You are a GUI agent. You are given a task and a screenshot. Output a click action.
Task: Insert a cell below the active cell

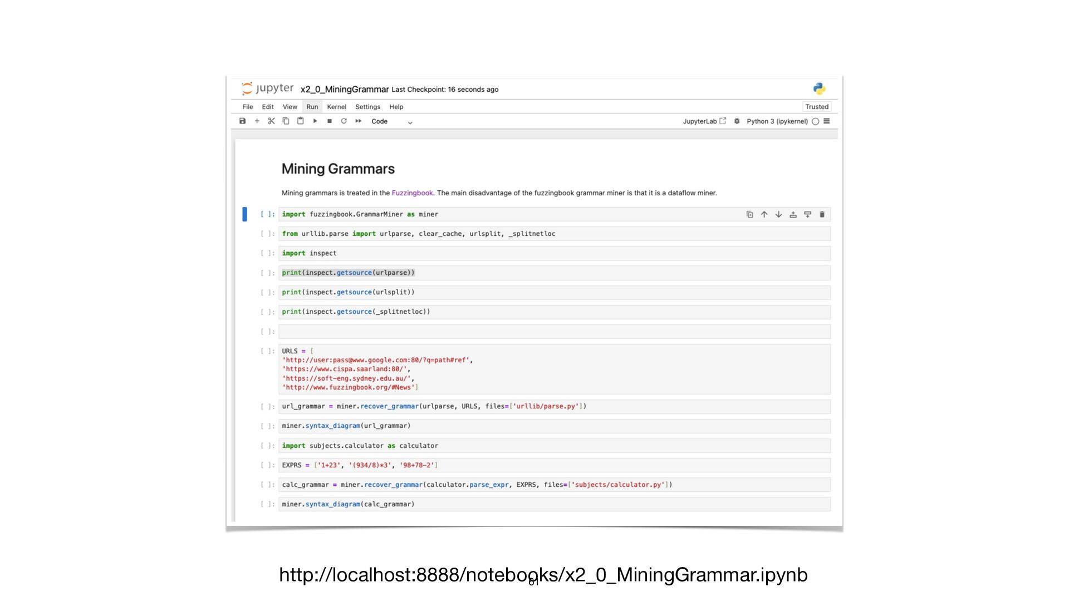pyautogui.click(x=807, y=214)
